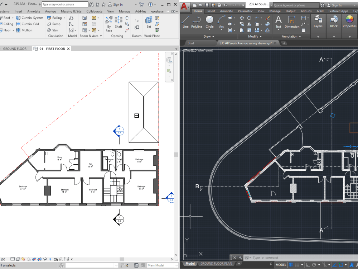Open the Annotate tab in Revit

coord(34,11)
